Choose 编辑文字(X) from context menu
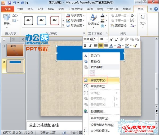This screenshot has width=159, height=135. (x=98, y=80)
